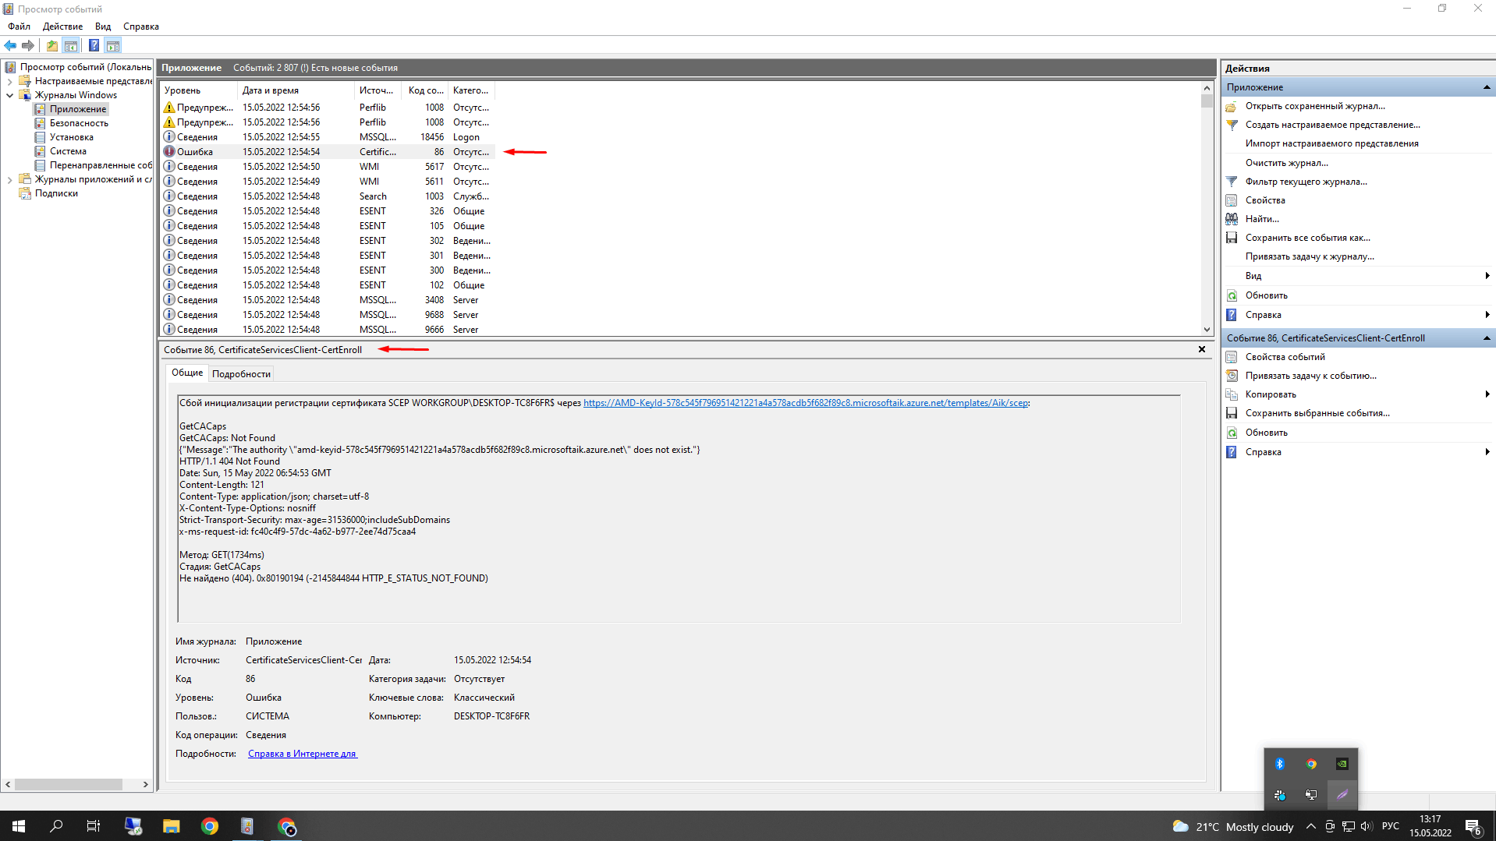
Task: Select the Search event 1003 row
Action: tap(328, 196)
